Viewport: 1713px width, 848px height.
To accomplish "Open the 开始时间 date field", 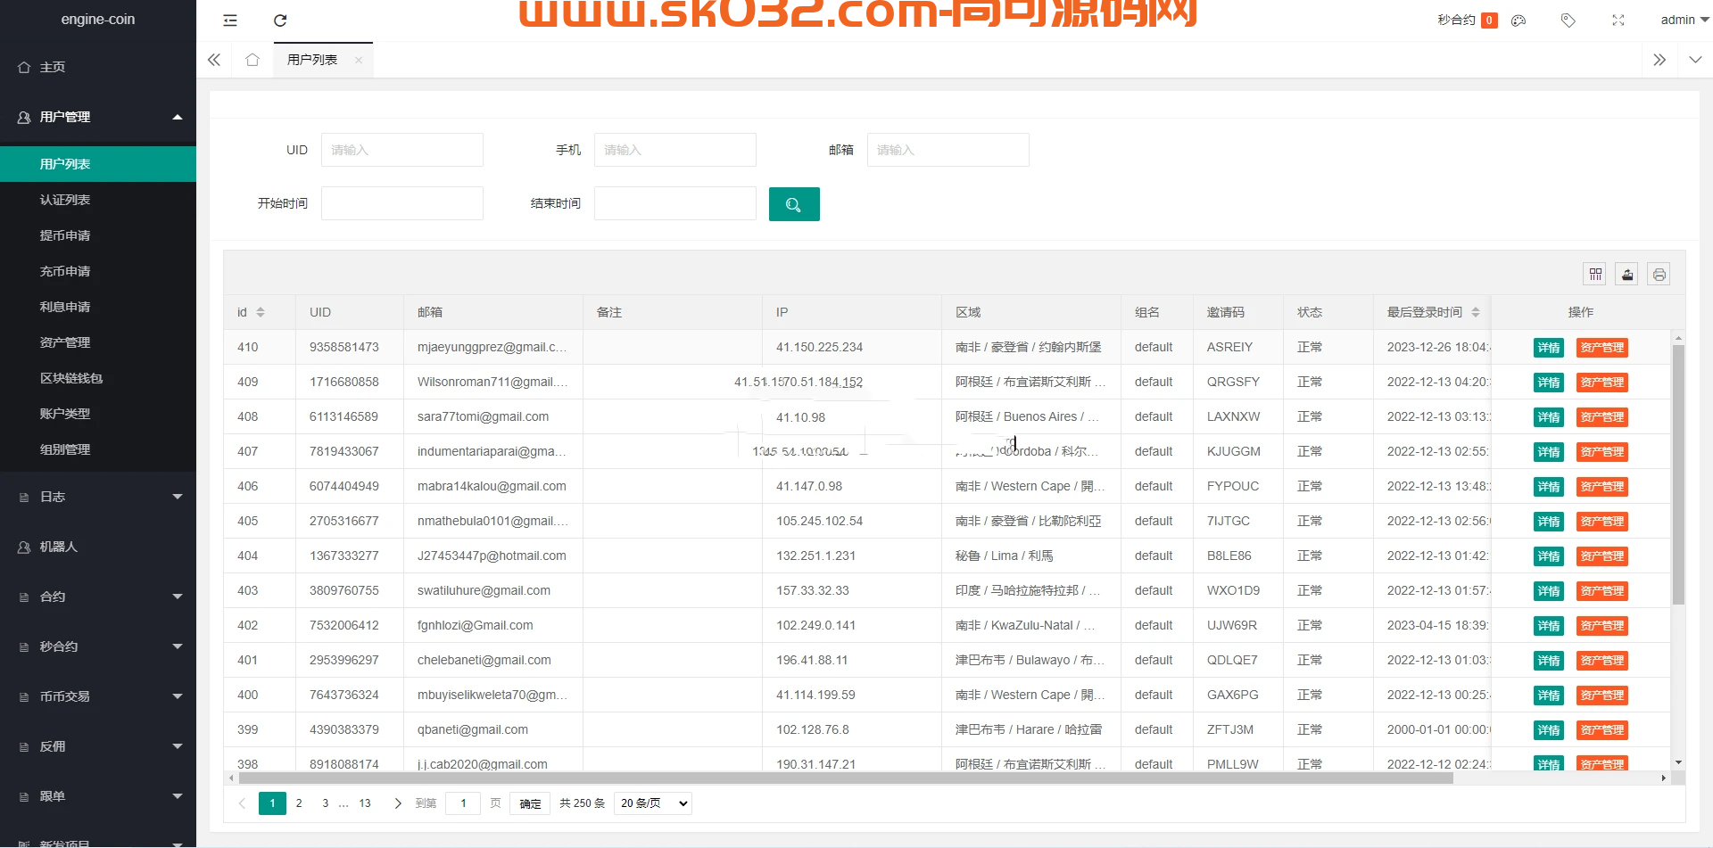I will [x=402, y=203].
